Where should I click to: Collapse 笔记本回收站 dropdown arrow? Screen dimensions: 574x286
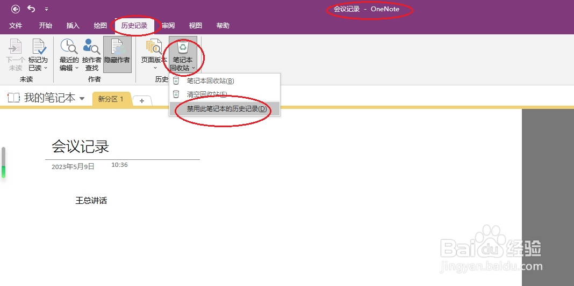coord(193,68)
